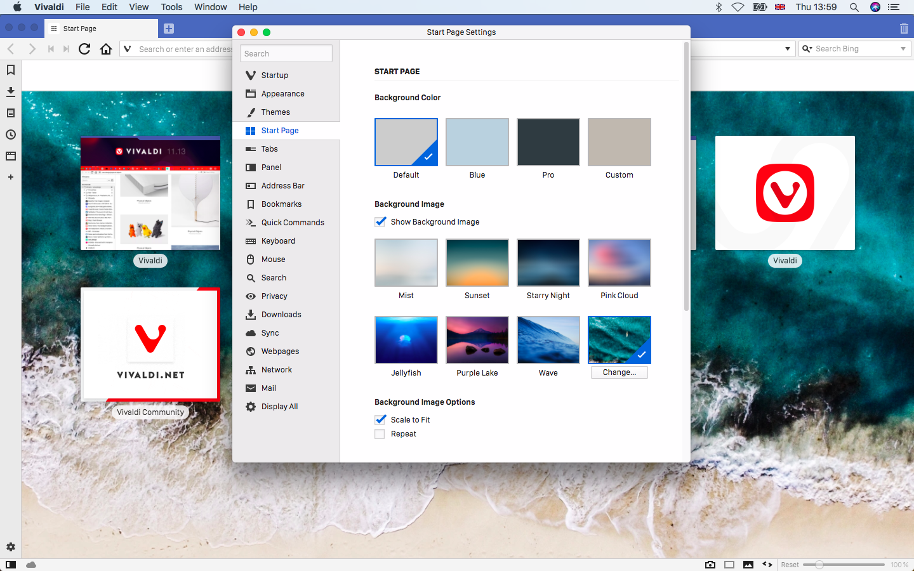Click the settings Search input field
This screenshot has height=571, width=914.
[286, 53]
